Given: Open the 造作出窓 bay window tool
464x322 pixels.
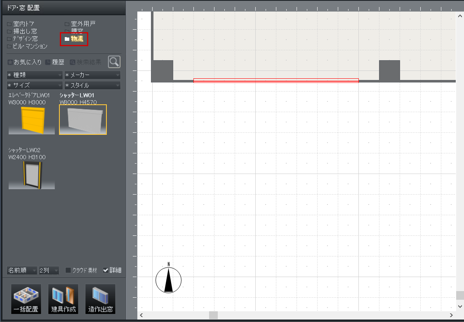Looking at the screenshot, I should (100, 299).
